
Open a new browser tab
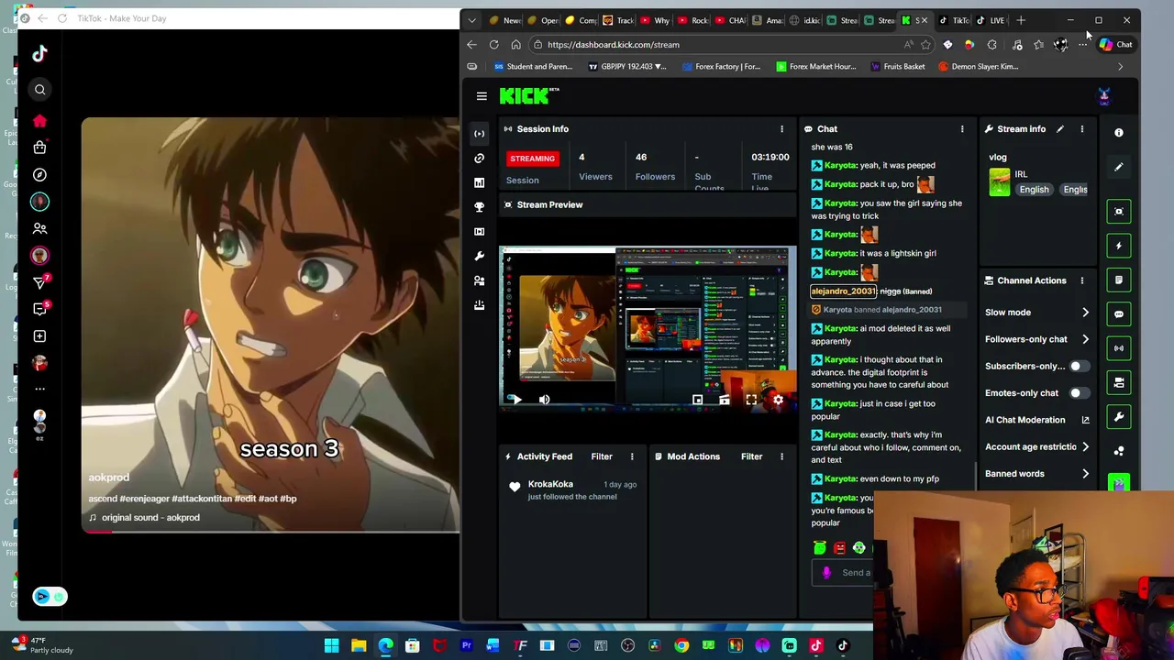(x=1021, y=20)
